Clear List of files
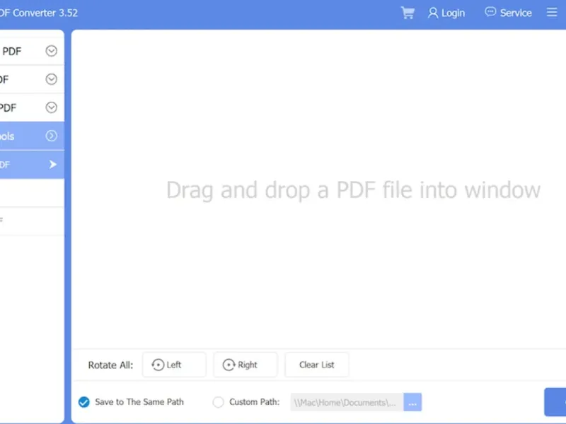The width and height of the screenshot is (566, 424). [317, 365]
